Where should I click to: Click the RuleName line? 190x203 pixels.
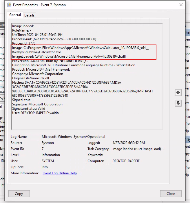click(x=22, y=30)
